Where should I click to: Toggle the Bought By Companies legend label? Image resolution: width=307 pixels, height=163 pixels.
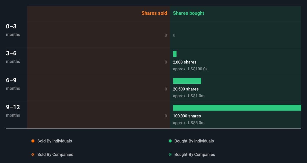[x=194, y=155]
